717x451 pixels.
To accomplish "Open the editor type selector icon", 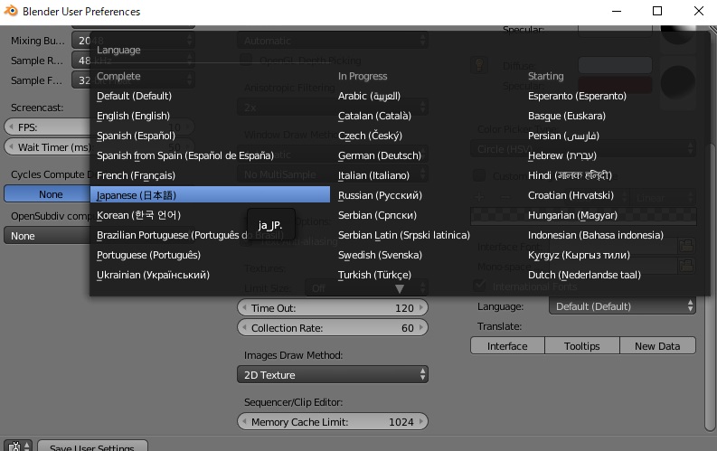I will [18, 446].
